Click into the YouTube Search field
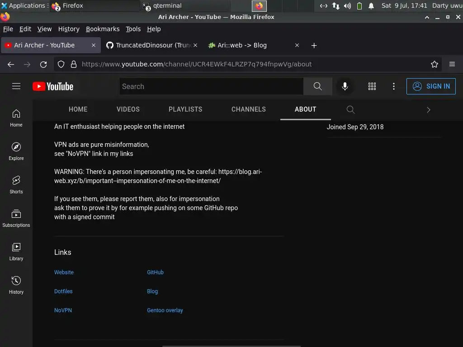463x347 pixels. (x=211, y=86)
